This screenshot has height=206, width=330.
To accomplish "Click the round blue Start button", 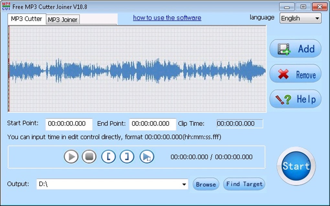I will [x=296, y=166].
